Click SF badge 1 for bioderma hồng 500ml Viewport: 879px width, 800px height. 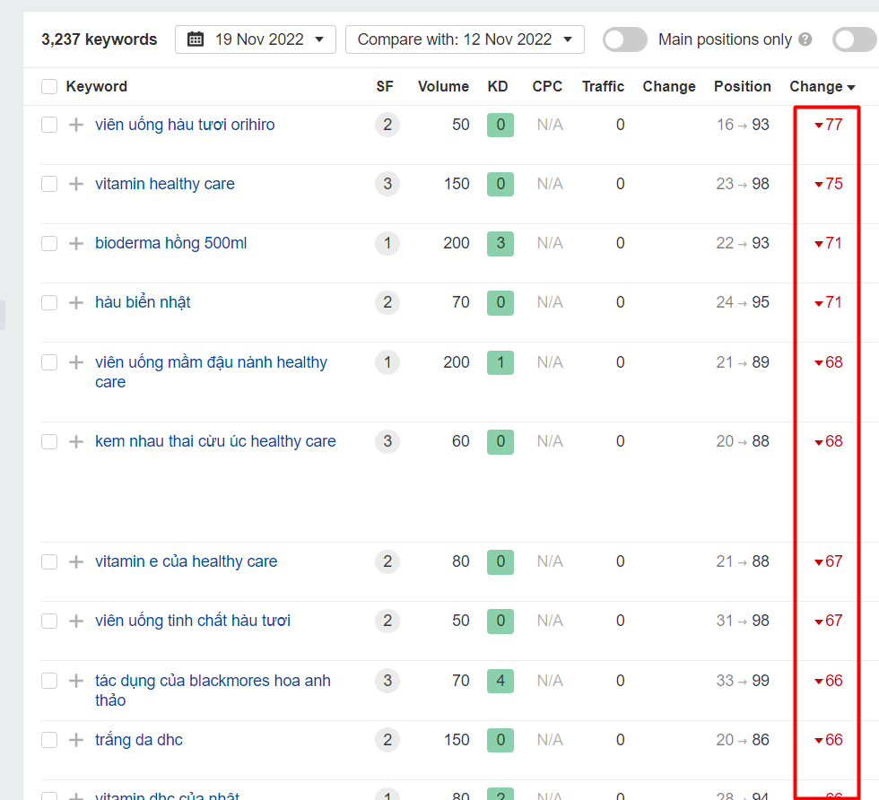tap(387, 243)
